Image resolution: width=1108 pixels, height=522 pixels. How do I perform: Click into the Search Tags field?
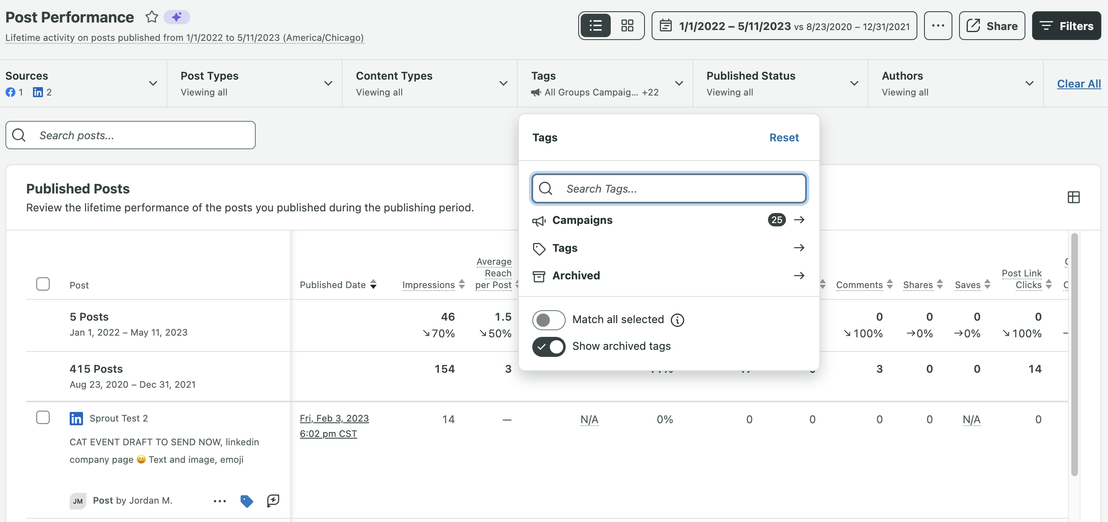pos(668,188)
